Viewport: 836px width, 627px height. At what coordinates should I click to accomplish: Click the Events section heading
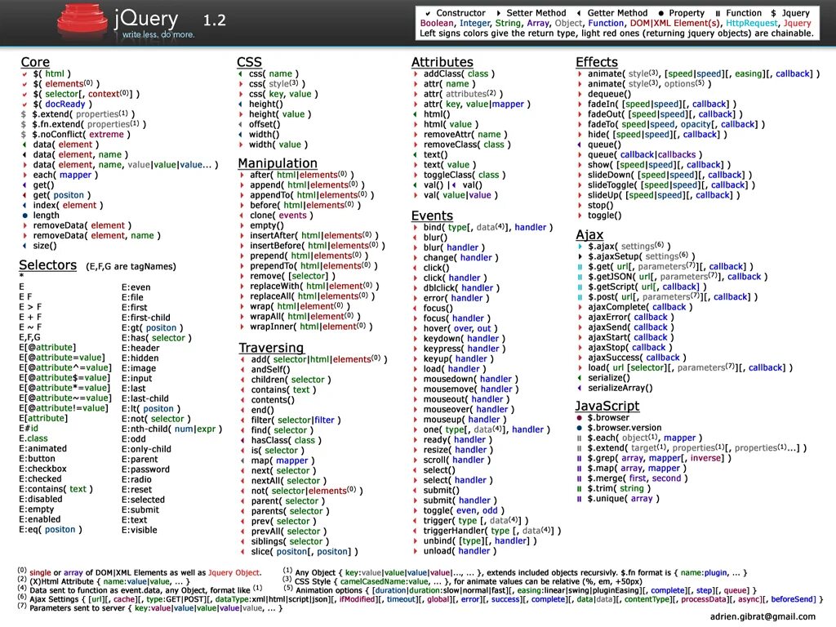pyautogui.click(x=432, y=216)
